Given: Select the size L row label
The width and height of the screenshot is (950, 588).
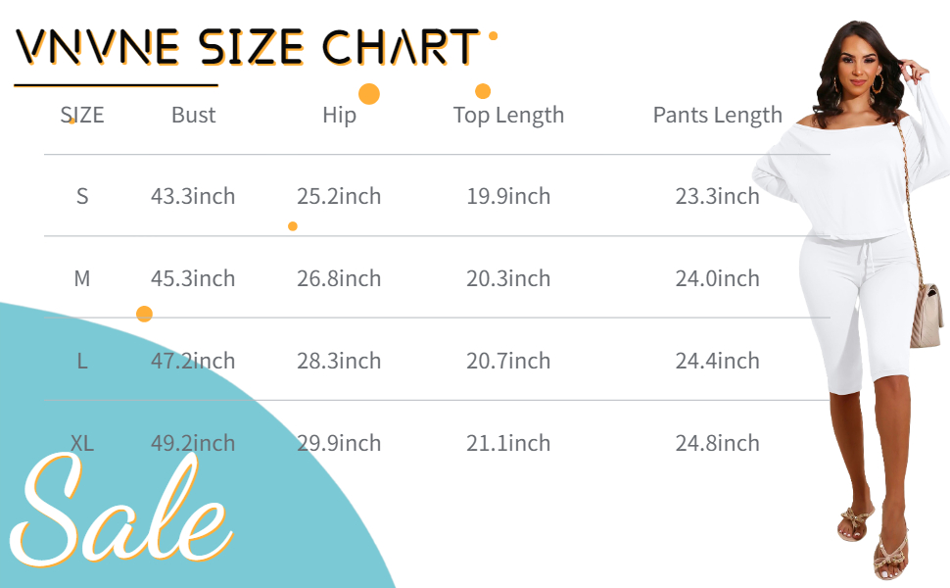Looking at the screenshot, I should point(82,361).
